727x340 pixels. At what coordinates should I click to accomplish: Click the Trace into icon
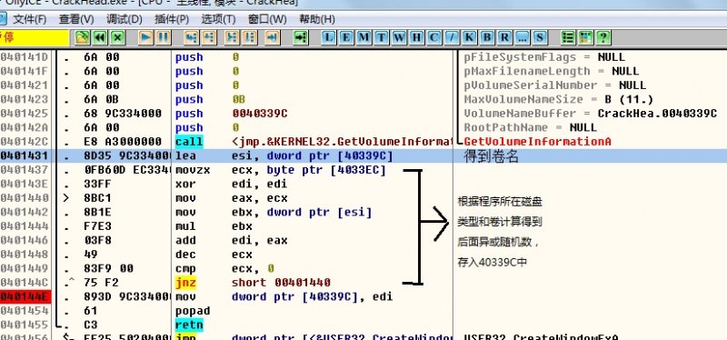pyautogui.click(x=233, y=37)
